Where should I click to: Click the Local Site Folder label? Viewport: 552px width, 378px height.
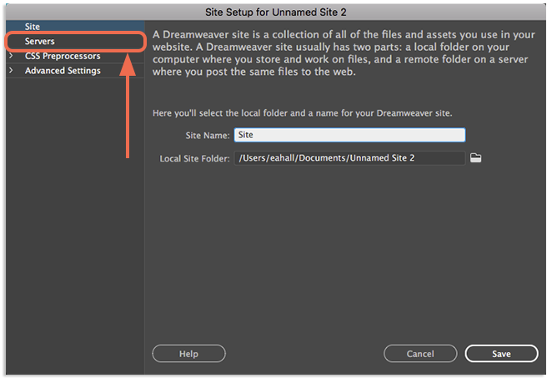click(x=194, y=158)
